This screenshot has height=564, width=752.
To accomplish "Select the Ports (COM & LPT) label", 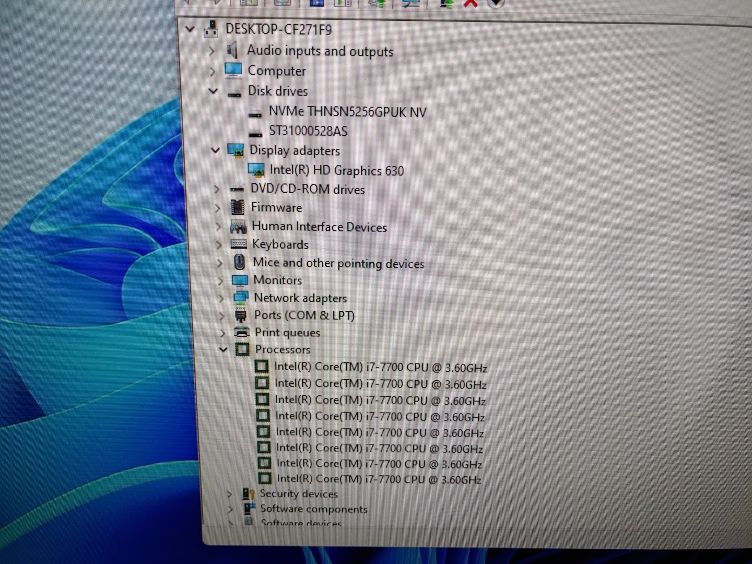I will pyautogui.click(x=304, y=315).
